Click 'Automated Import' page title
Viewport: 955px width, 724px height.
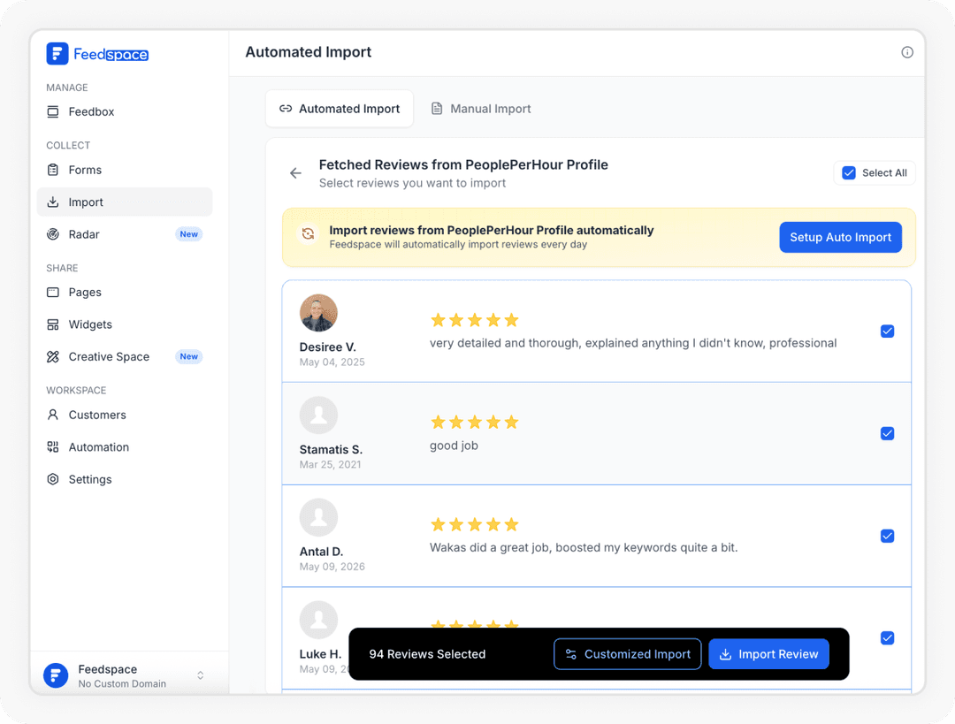(x=309, y=52)
